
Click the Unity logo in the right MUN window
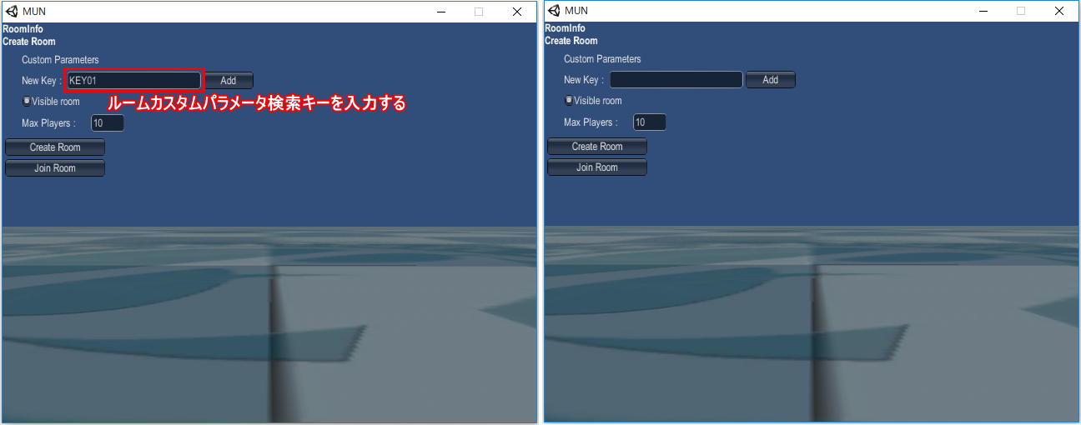coord(554,11)
